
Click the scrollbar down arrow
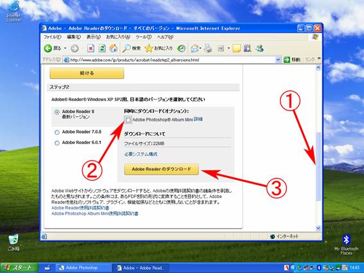(318, 228)
